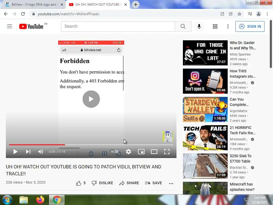Image resolution: width=273 pixels, height=205 pixels.
Task: Open a new browser tab
Action: pos(136,5)
